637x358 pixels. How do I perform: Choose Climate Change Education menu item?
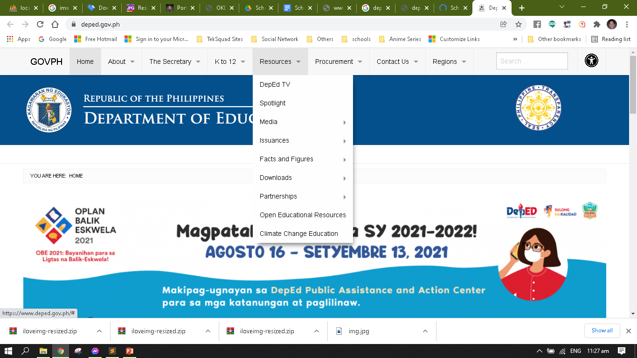298,234
